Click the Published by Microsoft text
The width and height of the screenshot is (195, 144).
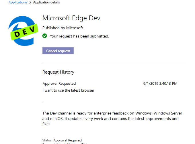pos(63,28)
